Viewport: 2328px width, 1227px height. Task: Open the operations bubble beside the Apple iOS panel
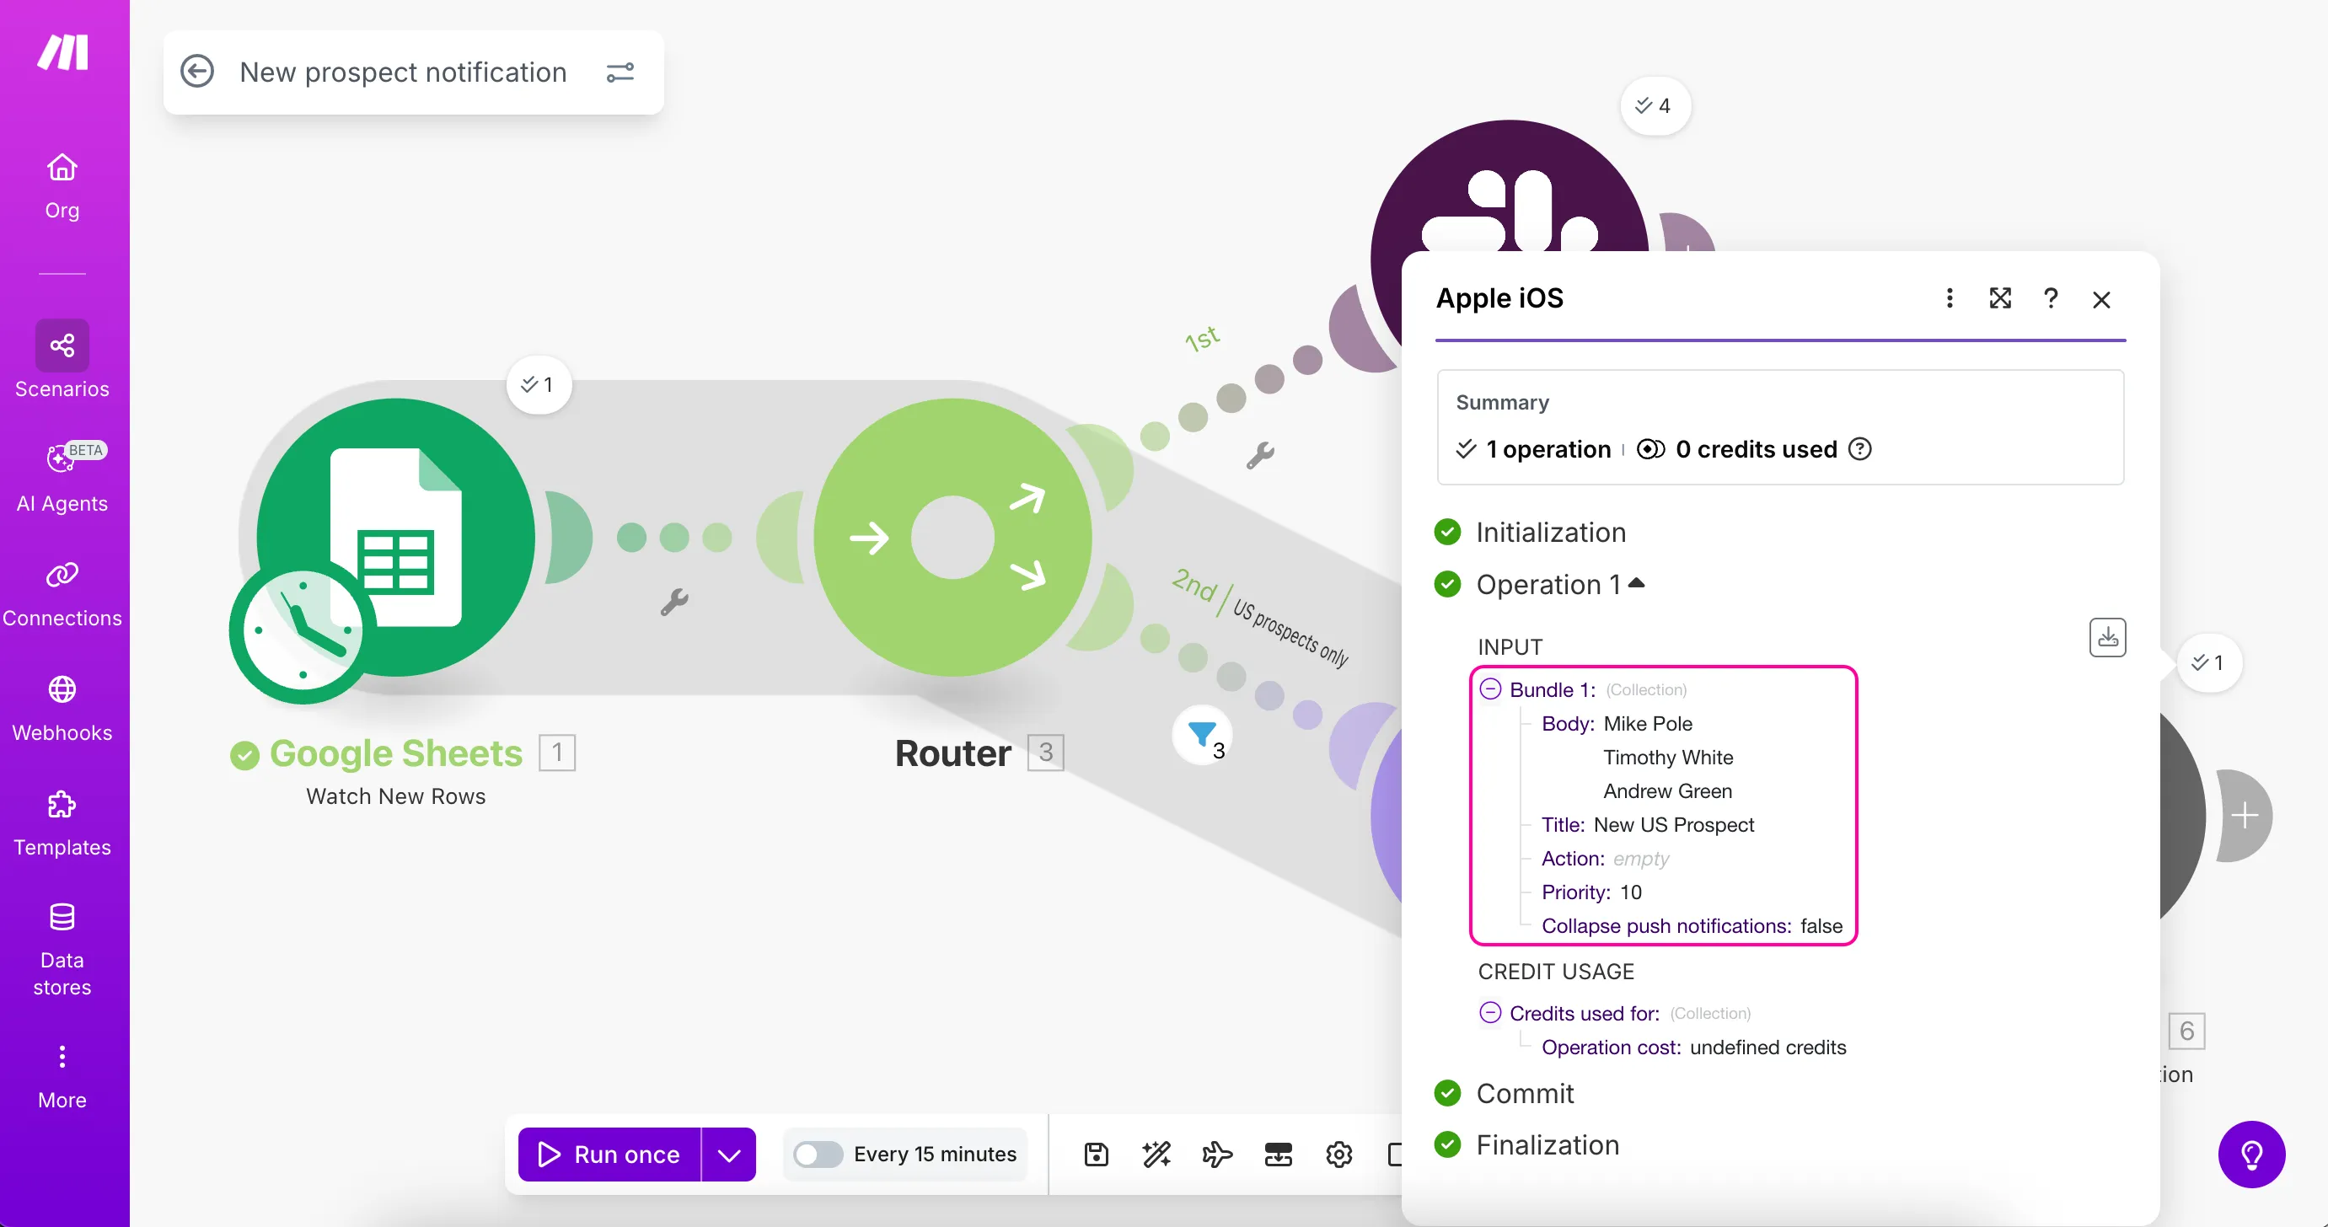(2207, 662)
